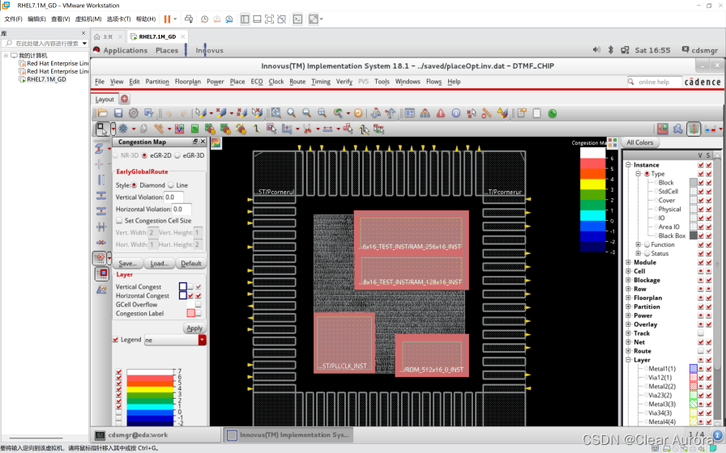This screenshot has width=726, height=453.
Task: Toggle Track visibility checkbox in layer panel
Action: pos(701,332)
